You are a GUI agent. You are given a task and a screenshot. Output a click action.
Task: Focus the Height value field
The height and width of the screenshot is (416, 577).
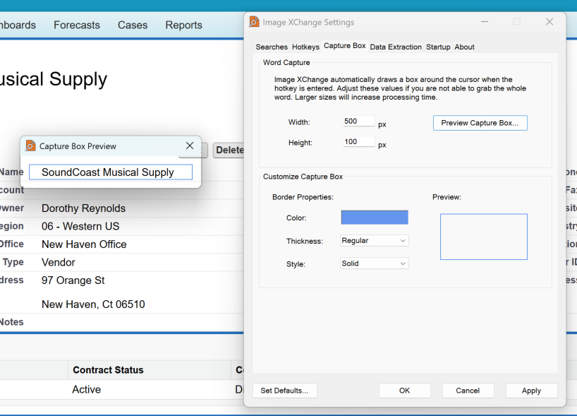coord(358,142)
